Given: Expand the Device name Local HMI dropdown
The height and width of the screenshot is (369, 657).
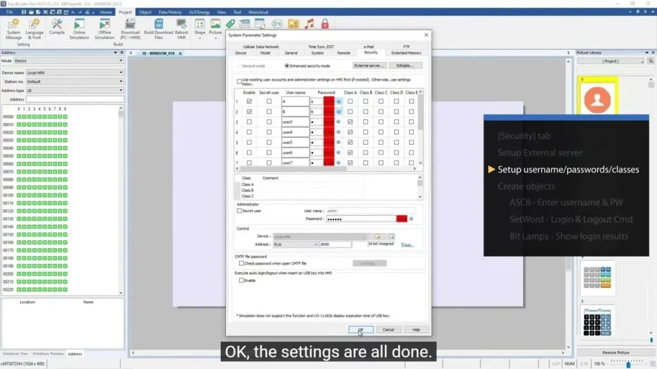Looking at the screenshot, I should (x=121, y=72).
